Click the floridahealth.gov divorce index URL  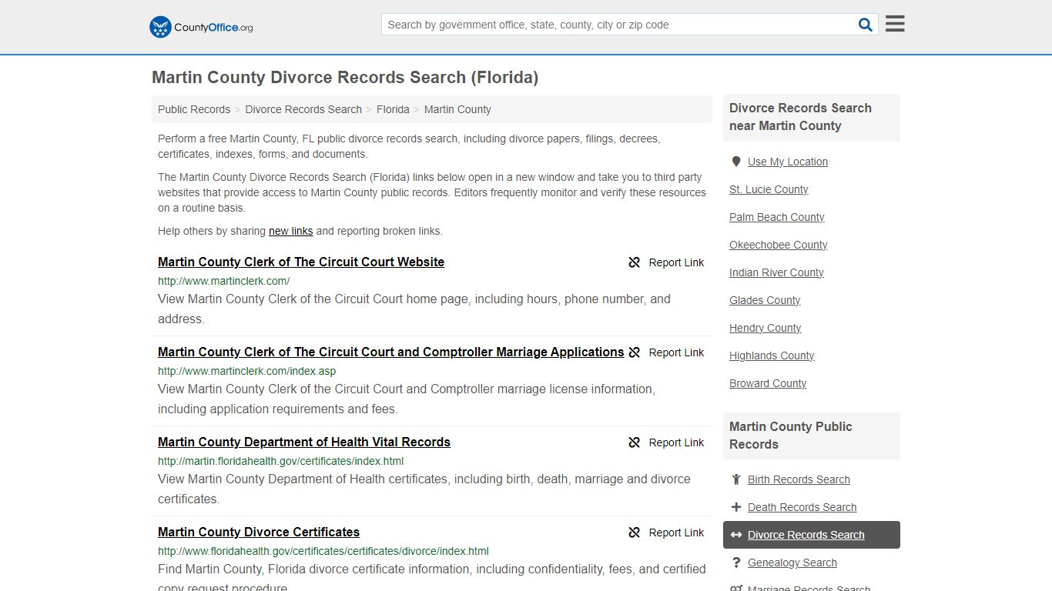323,551
